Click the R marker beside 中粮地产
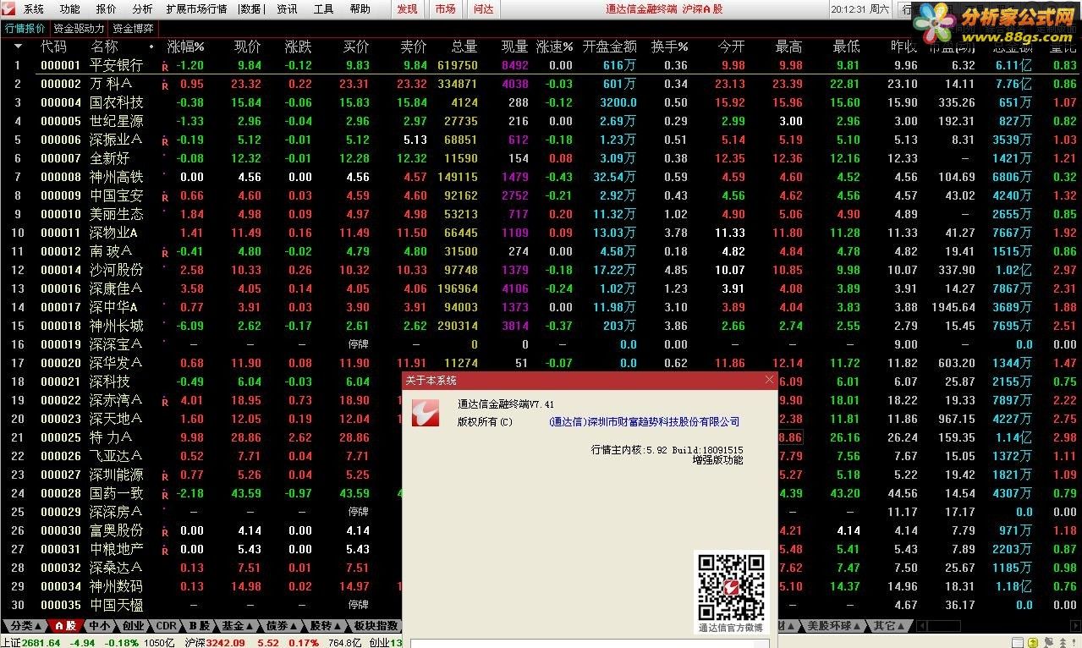Screen dimensions: 1082x648 pyautogui.click(x=165, y=550)
